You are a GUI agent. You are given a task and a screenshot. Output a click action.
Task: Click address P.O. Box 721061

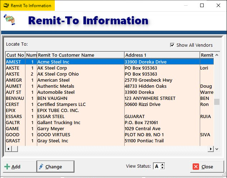(x=141, y=122)
